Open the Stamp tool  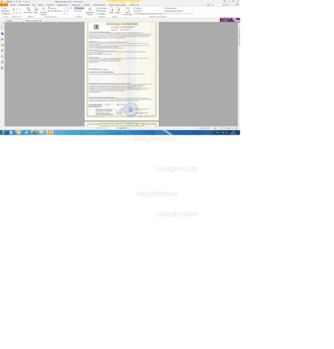click(x=112, y=10)
